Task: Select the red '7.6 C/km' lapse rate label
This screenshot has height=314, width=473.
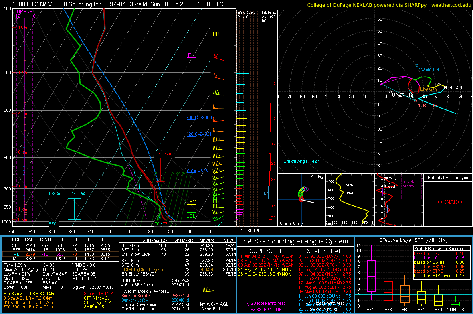Action: (x=163, y=154)
